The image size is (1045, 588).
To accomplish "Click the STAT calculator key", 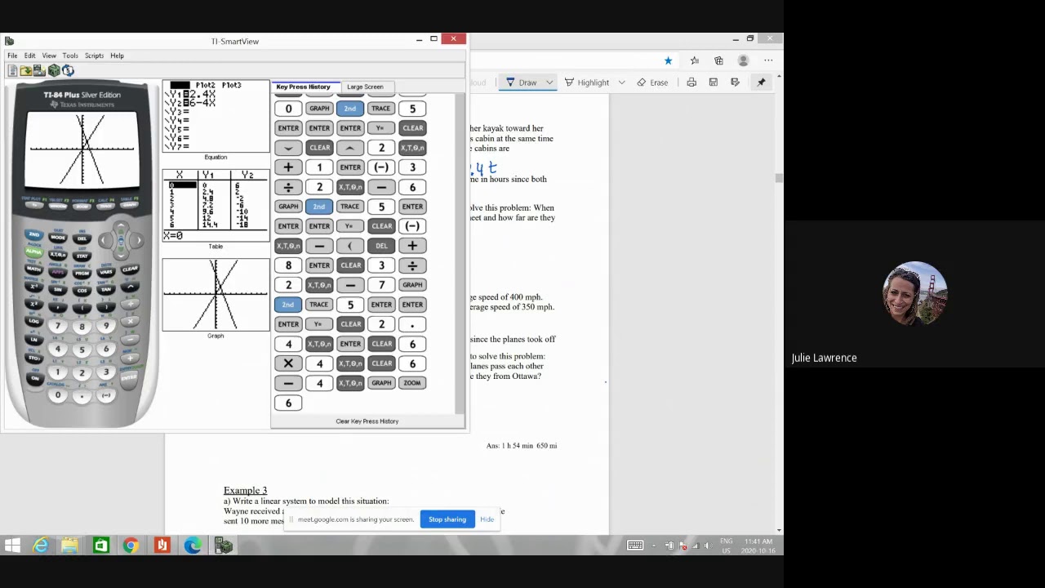I will pyautogui.click(x=82, y=256).
